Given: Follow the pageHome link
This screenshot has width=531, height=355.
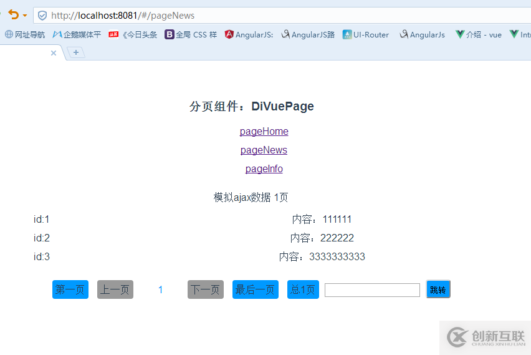Looking at the screenshot, I should coord(264,131).
